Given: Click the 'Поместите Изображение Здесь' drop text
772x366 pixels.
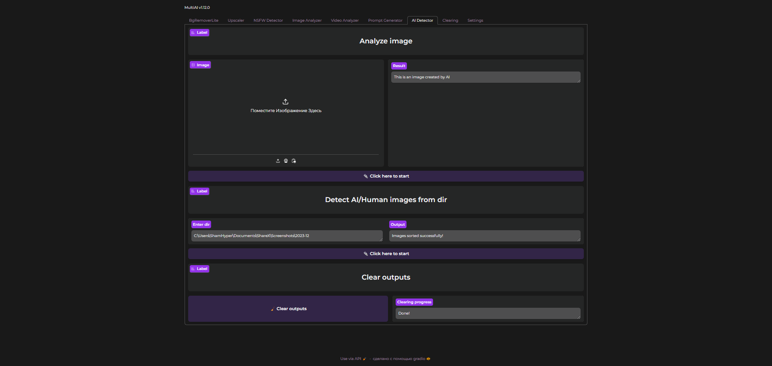Looking at the screenshot, I should [x=286, y=111].
